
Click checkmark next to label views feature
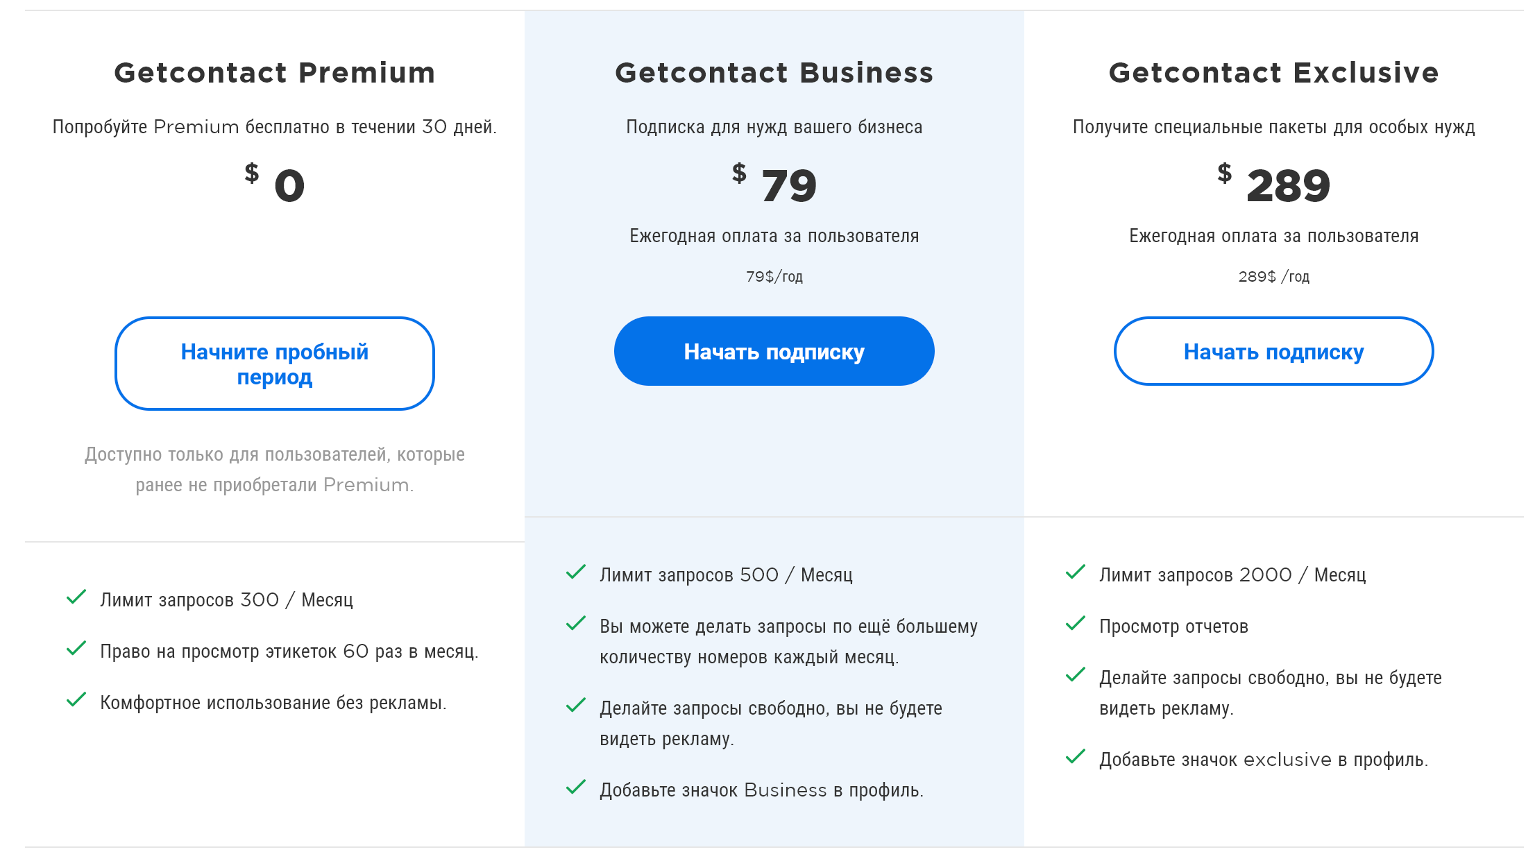point(76,649)
